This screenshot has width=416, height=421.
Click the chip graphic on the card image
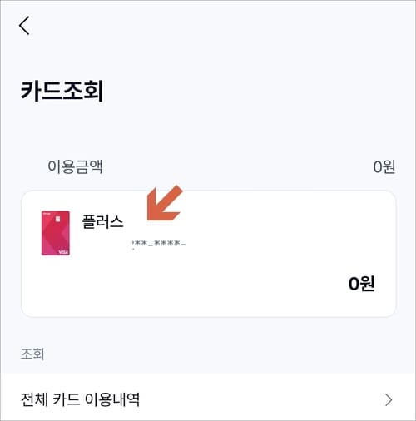(x=57, y=219)
